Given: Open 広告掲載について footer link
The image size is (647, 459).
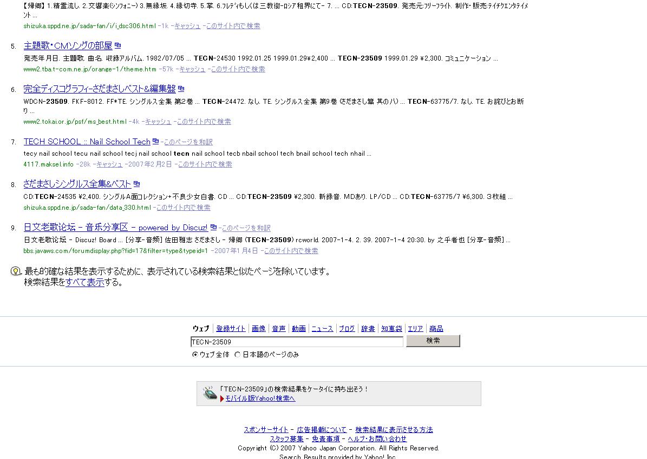Looking at the screenshot, I should pos(322,430).
